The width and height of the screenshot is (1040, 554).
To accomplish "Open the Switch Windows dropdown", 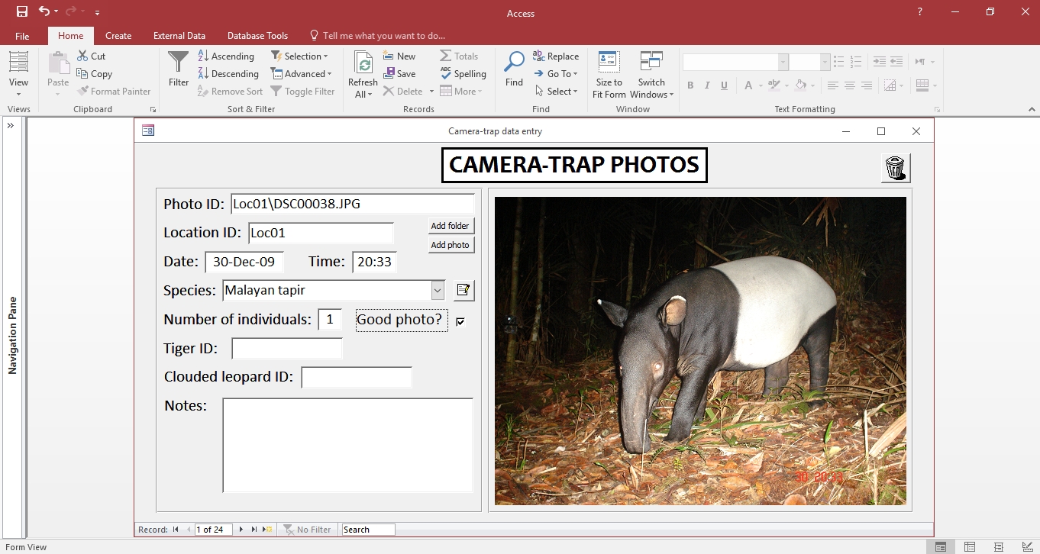I will pyautogui.click(x=651, y=75).
